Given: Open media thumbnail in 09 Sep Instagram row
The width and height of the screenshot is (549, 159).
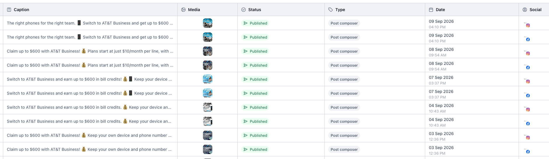Looking at the screenshot, I should 208,23.
